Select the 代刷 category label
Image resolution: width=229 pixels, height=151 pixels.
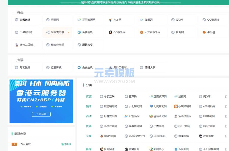coord(89,126)
